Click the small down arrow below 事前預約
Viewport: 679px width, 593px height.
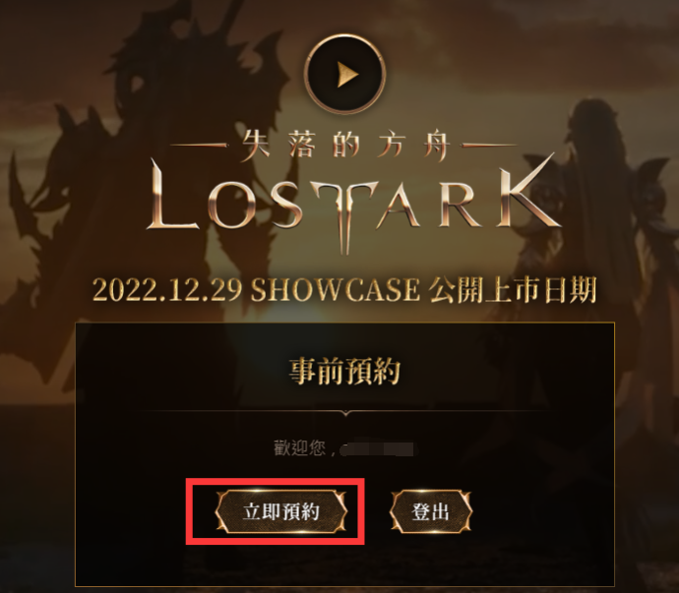click(x=345, y=413)
